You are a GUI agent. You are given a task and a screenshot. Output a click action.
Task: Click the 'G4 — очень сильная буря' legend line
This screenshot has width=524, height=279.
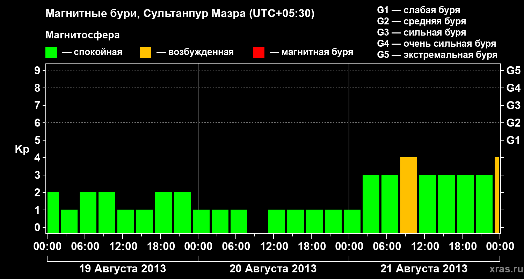[x=437, y=44]
